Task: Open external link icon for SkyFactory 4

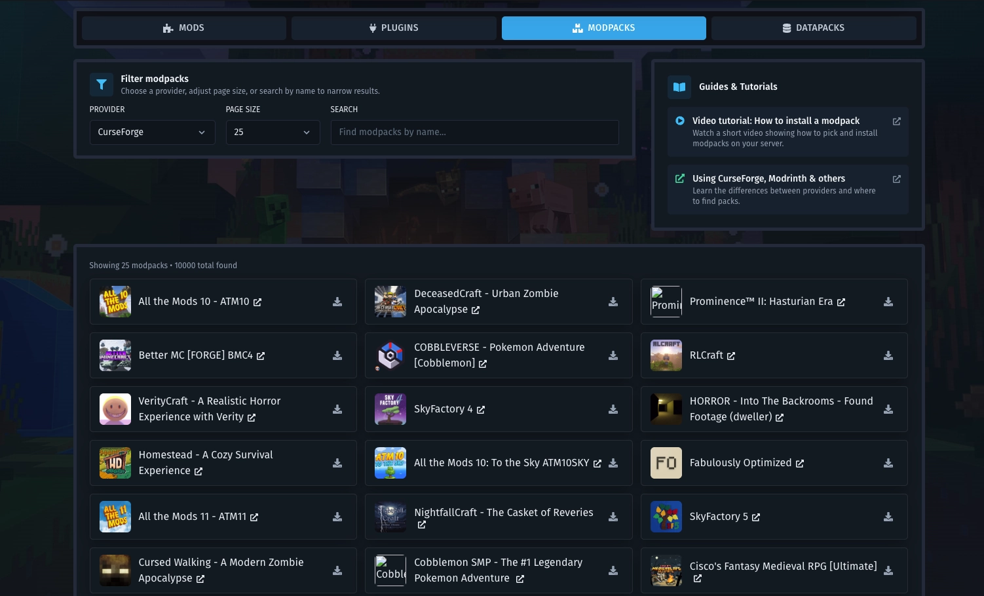Action: [x=481, y=410]
